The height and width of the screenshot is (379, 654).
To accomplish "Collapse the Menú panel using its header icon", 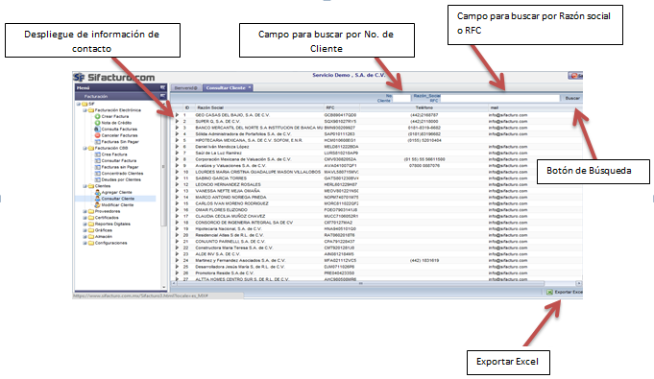I will 162,87.
